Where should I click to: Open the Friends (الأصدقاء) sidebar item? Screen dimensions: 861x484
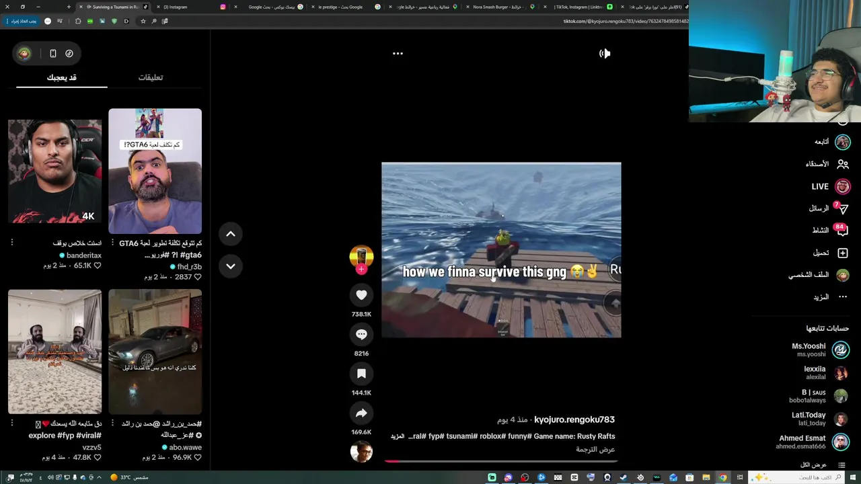pos(827,164)
